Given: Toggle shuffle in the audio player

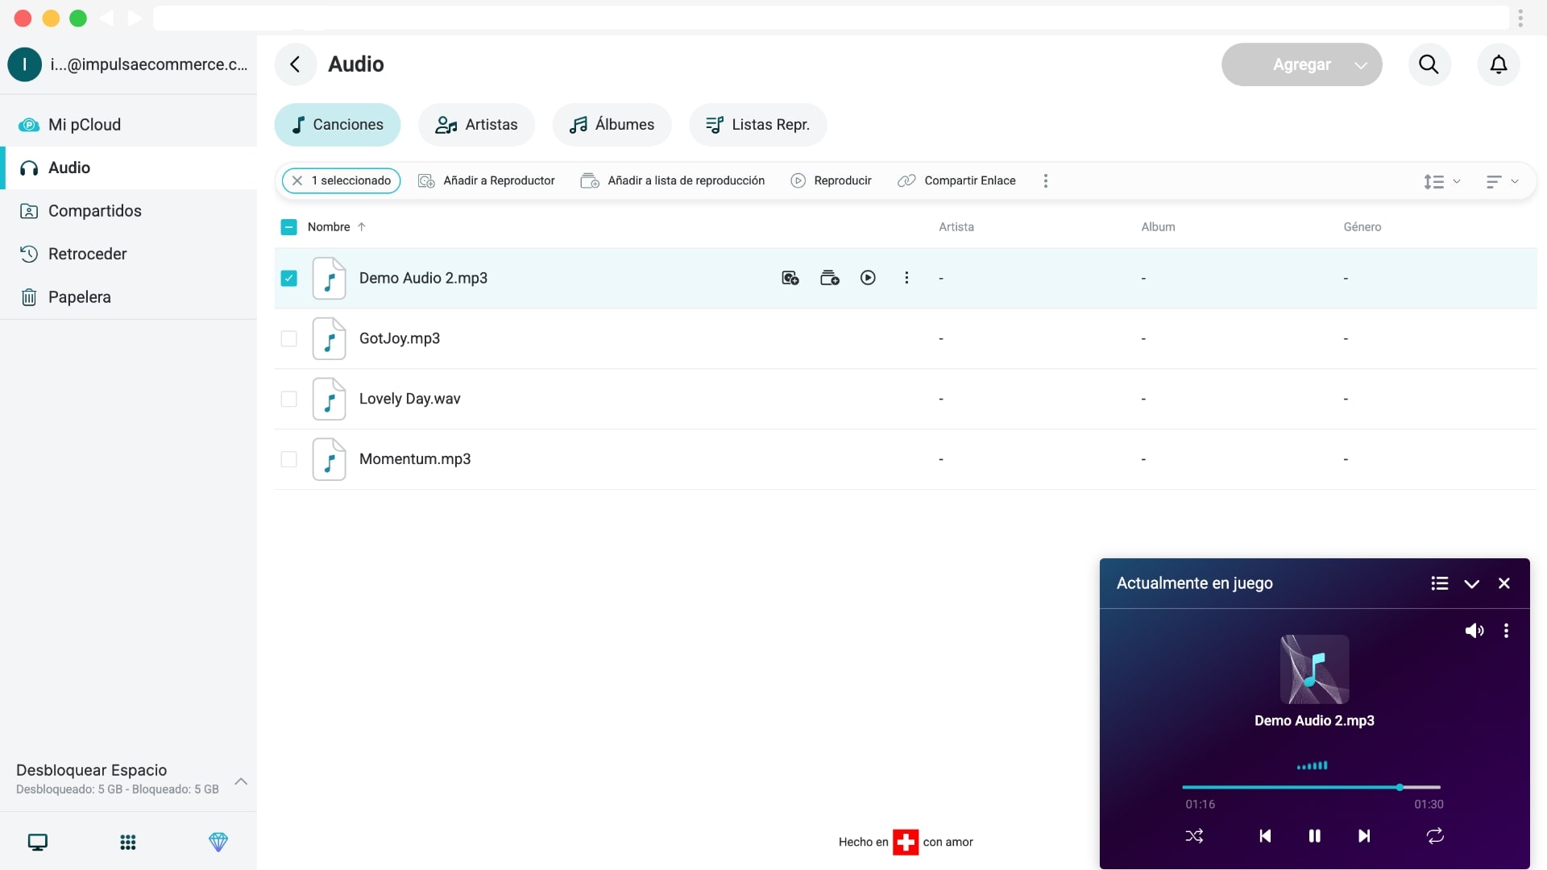Looking at the screenshot, I should 1194,836.
